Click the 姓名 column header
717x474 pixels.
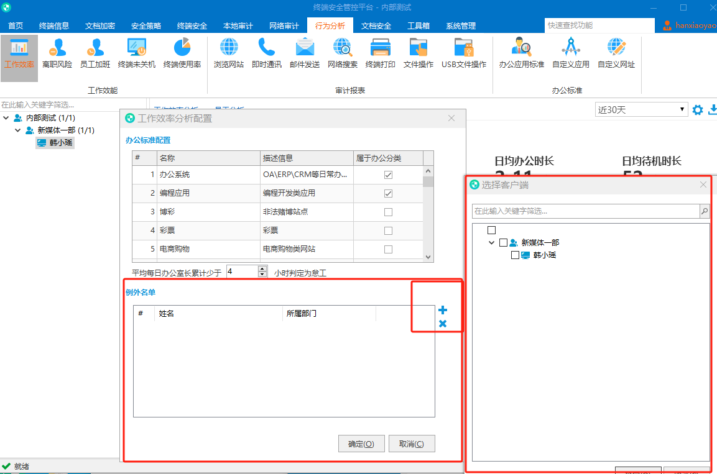[x=219, y=313]
